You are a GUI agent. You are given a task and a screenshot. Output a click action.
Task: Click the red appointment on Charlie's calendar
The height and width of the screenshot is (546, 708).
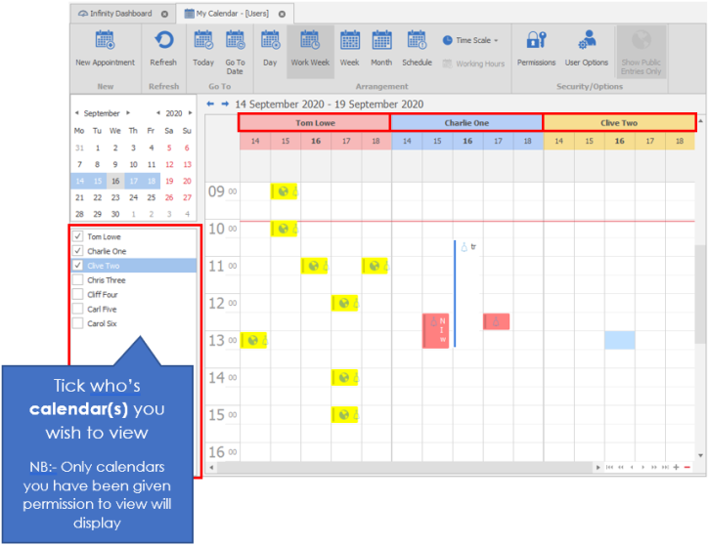pos(436,330)
